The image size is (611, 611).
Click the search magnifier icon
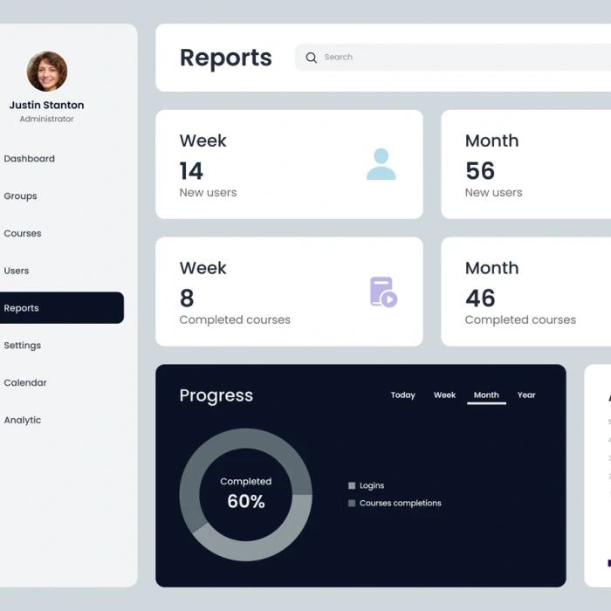click(x=311, y=58)
